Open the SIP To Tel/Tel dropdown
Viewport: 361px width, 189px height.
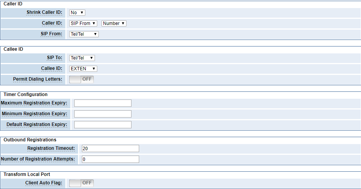click(x=82, y=58)
